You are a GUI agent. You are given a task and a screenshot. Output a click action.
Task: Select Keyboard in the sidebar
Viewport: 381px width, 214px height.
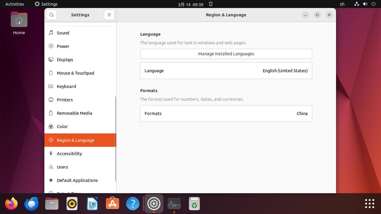[80, 86]
